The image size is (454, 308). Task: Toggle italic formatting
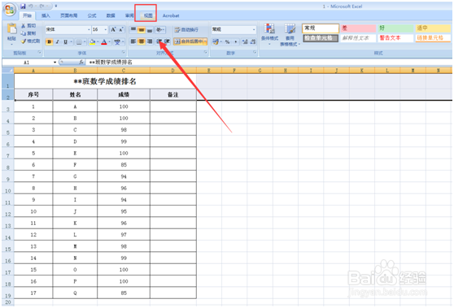[57, 42]
